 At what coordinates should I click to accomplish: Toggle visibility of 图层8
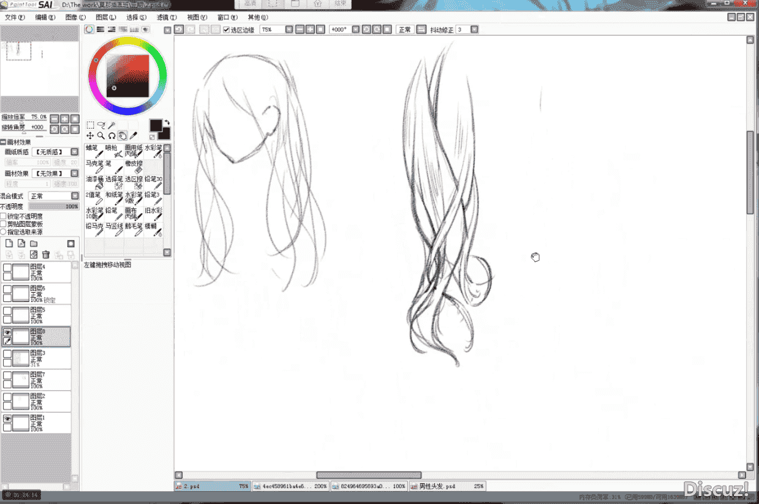7,333
